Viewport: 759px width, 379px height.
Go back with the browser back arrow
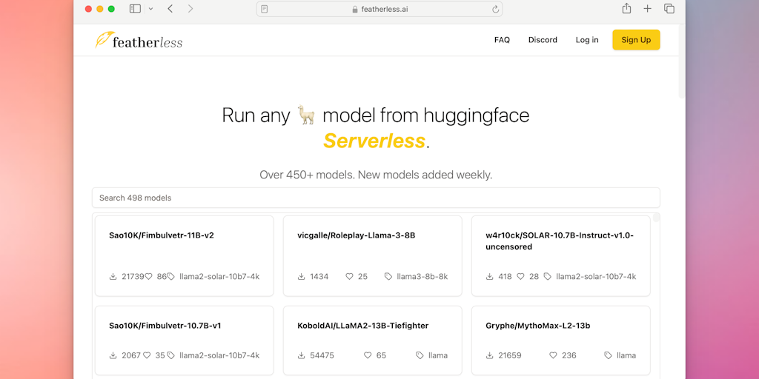pos(170,9)
